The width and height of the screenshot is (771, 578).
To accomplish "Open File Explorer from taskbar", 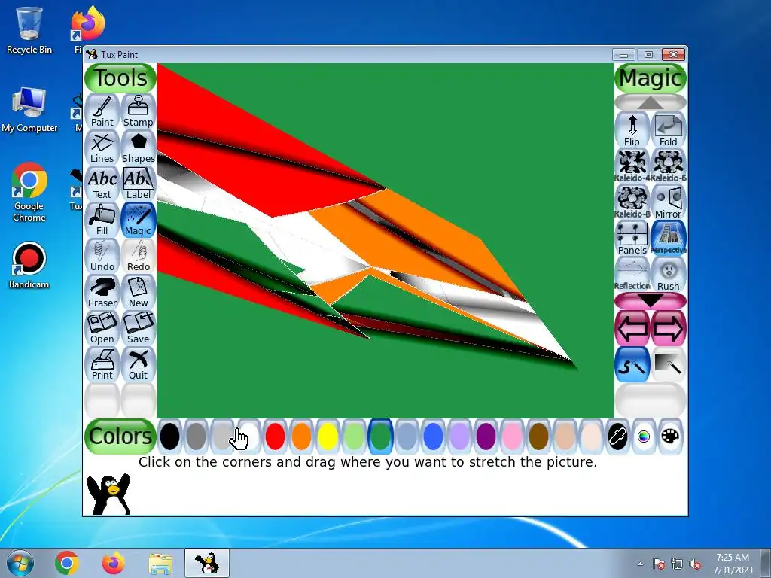I will pos(160,563).
